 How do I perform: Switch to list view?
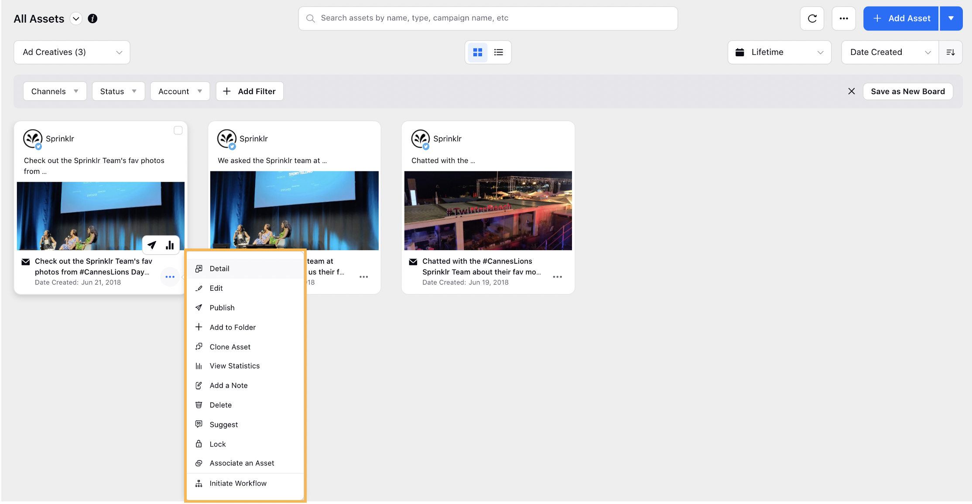pos(499,52)
